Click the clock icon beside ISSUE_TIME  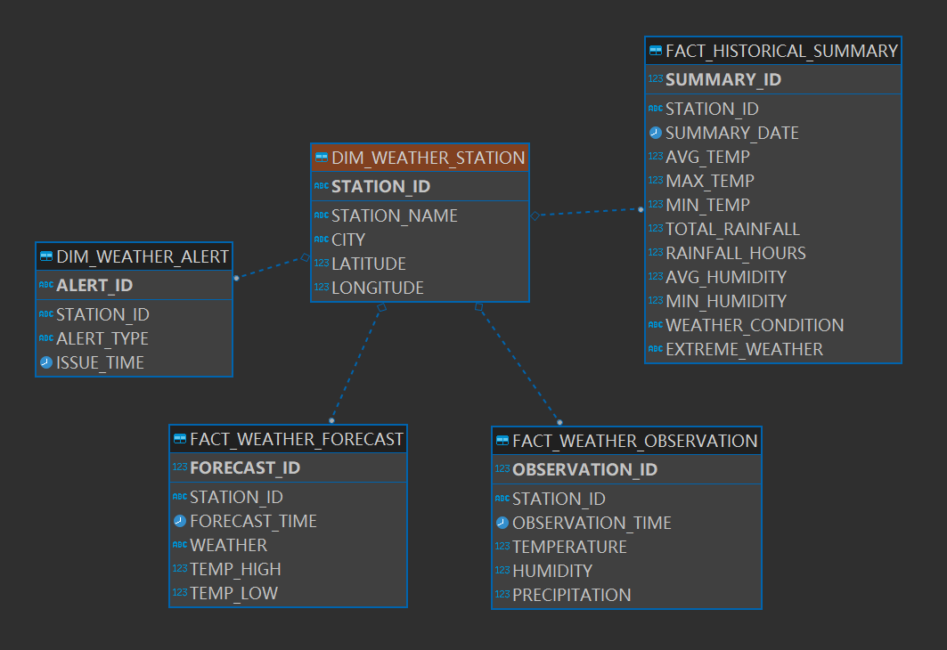pyautogui.click(x=46, y=362)
